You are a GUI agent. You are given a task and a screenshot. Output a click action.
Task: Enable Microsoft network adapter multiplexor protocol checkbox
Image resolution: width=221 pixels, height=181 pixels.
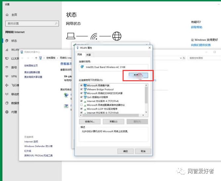[x=81, y=105]
